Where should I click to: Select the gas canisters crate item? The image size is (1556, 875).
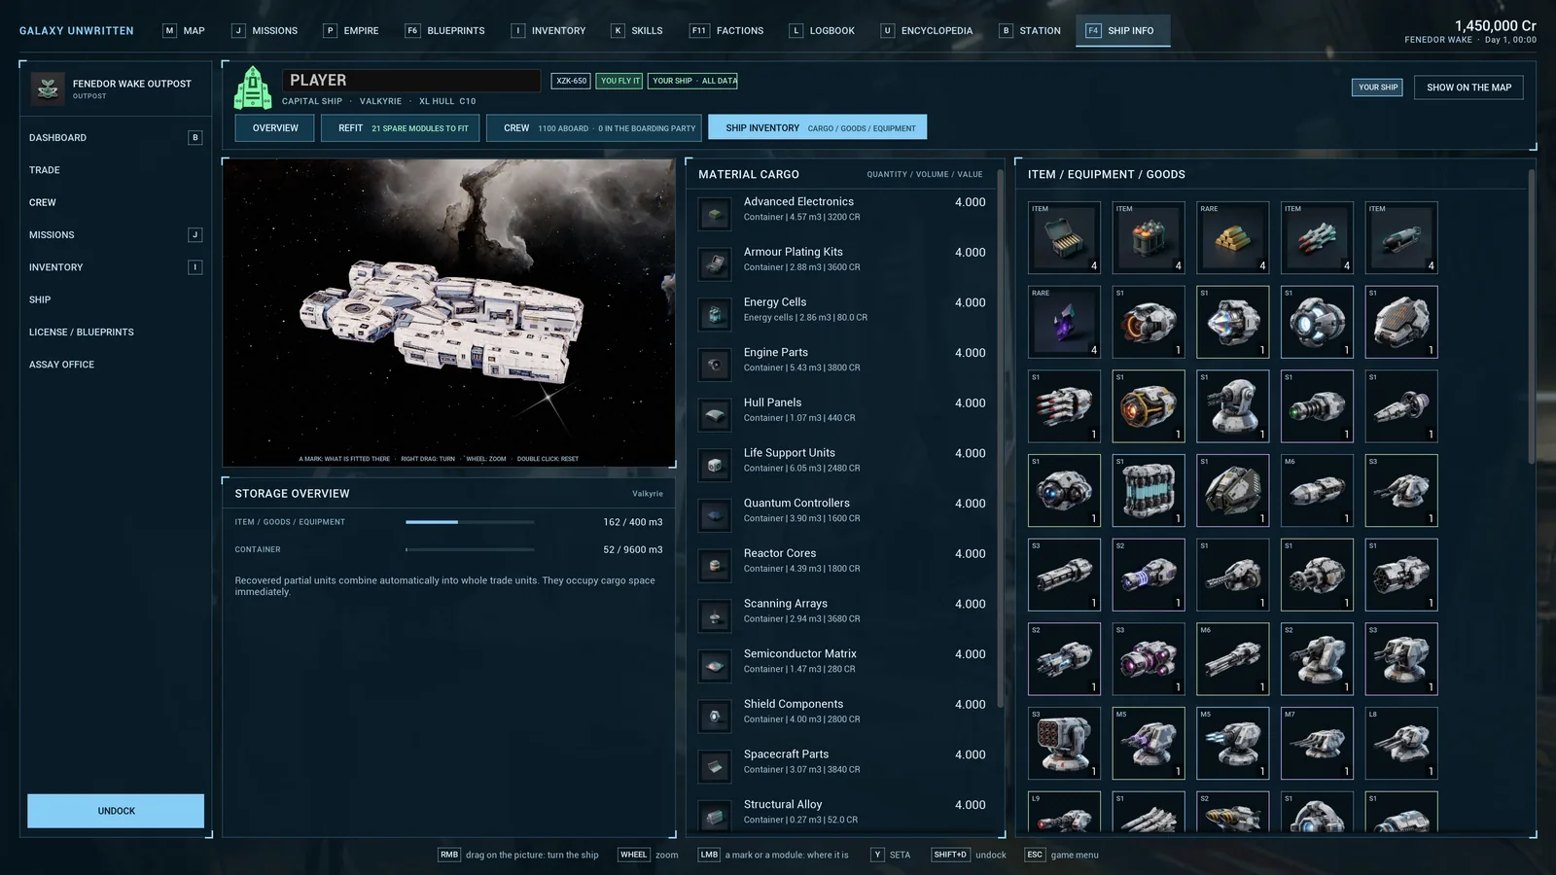[x=1149, y=238]
